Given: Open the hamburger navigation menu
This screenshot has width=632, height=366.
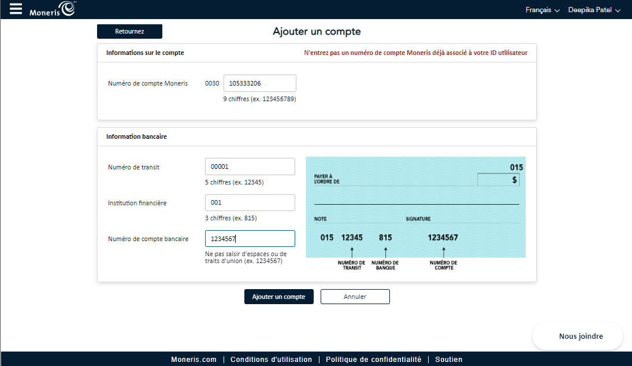Looking at the screenshot, I should pos(16,9).
